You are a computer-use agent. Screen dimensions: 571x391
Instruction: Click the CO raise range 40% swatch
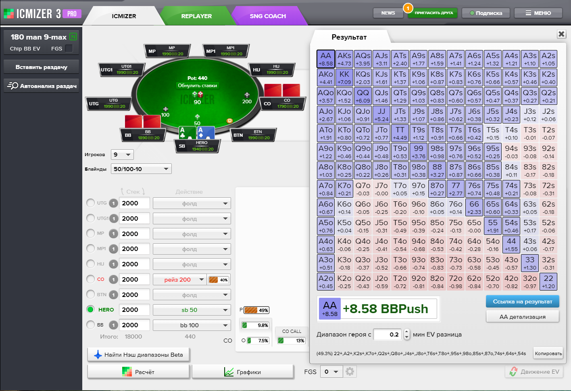[x=218, y=280]
